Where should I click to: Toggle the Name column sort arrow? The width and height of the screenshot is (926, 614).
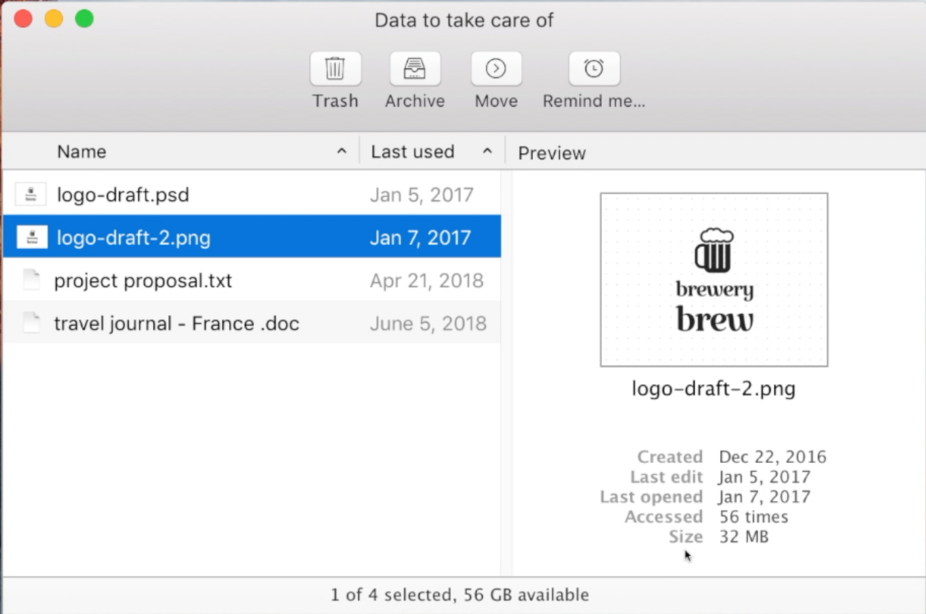tap(342, 151)
